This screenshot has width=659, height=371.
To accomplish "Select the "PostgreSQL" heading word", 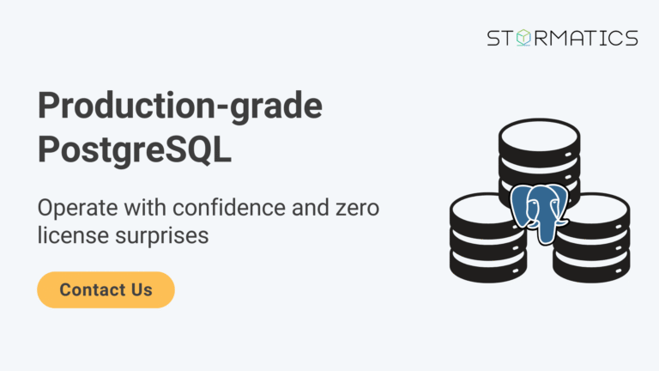I will pos(135,149).
